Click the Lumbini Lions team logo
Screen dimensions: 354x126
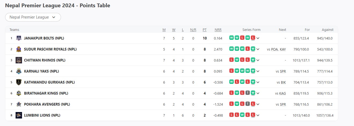tap(19, 115)
